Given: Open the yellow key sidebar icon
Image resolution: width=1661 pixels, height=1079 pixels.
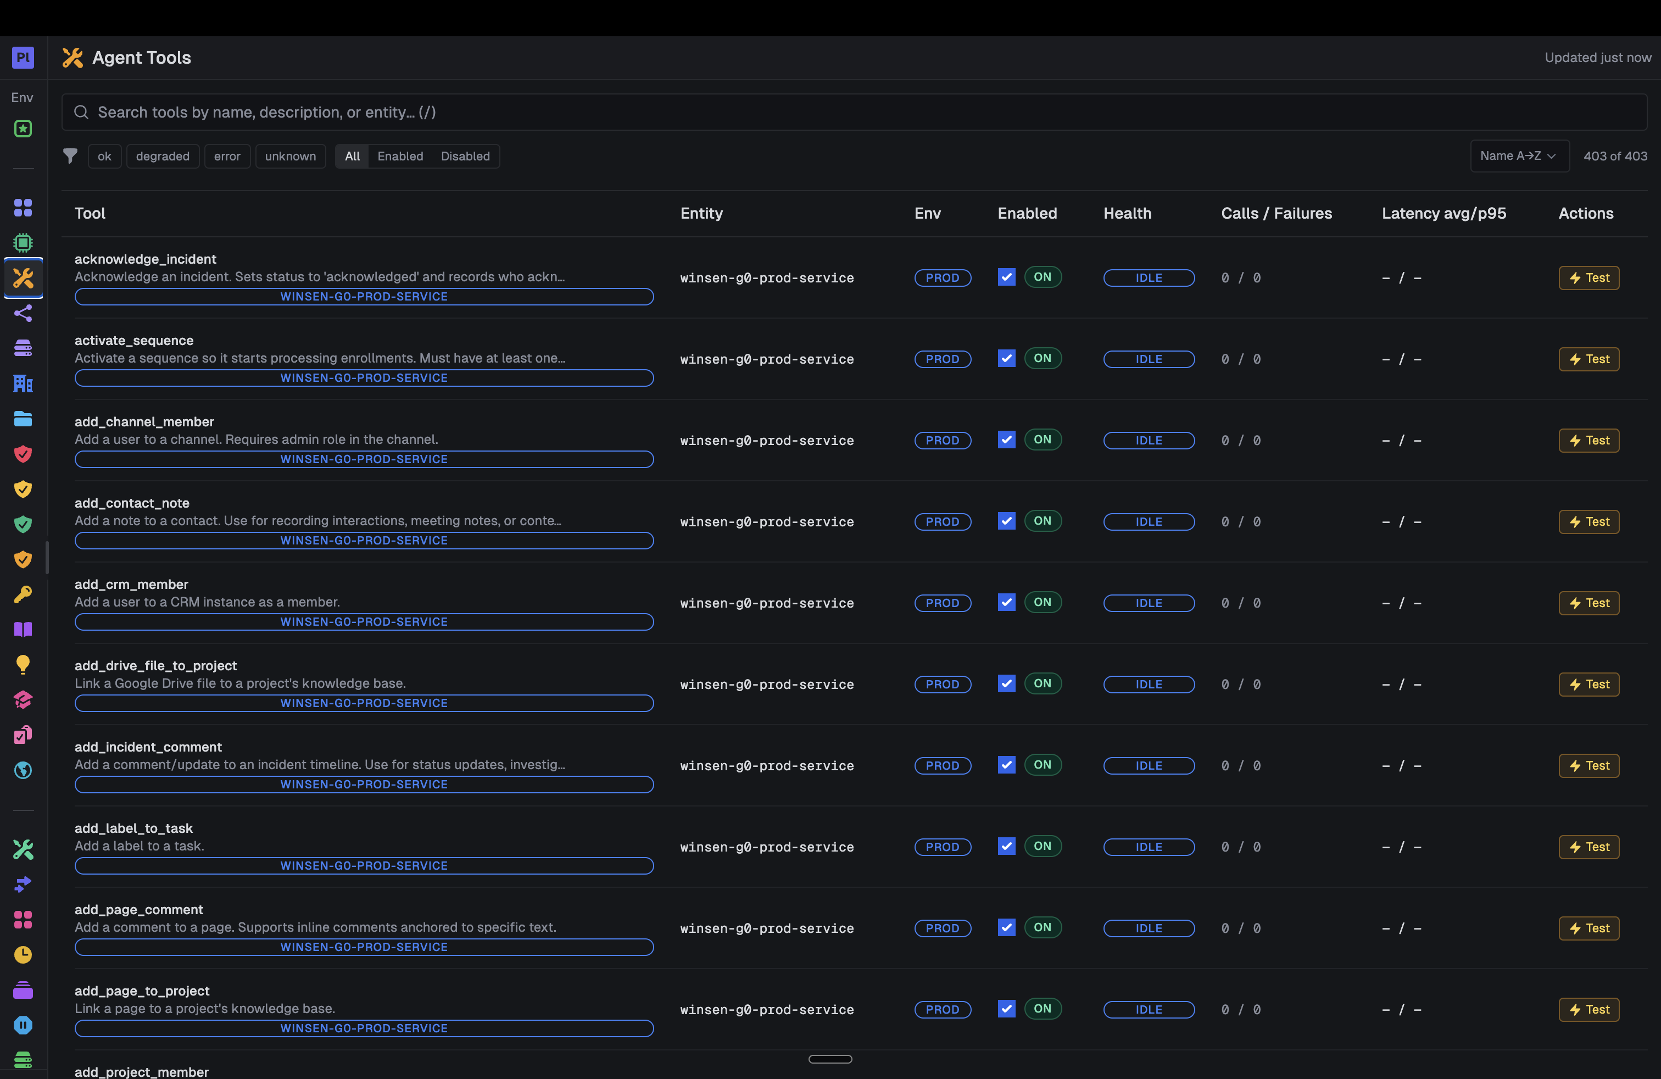Looking at the screenshot, I should click(x=23, y=594).
